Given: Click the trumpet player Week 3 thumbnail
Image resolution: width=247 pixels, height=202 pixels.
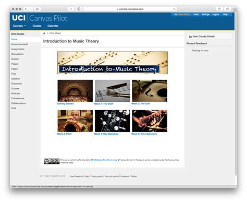Looking at the screenshot, I should [75, 121].
